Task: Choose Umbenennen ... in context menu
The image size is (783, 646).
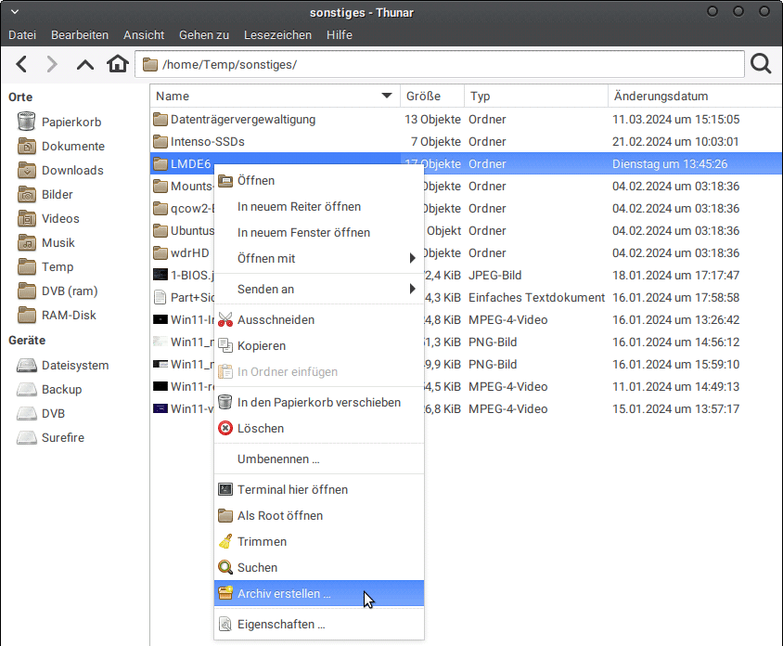Action: point(318,459)
